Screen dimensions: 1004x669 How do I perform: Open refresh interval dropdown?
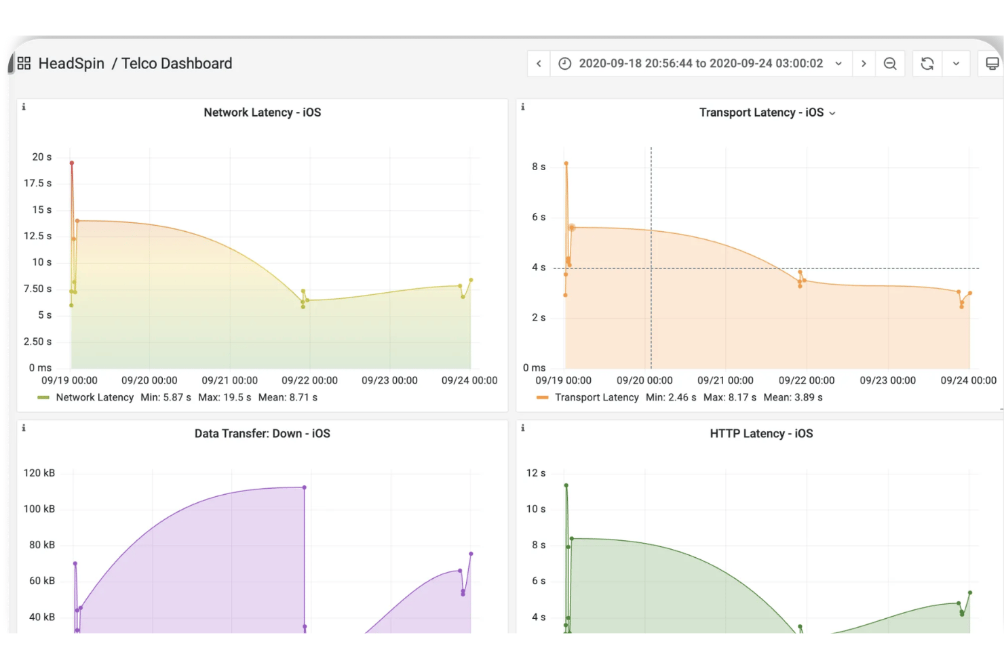(x=956, y=64)
